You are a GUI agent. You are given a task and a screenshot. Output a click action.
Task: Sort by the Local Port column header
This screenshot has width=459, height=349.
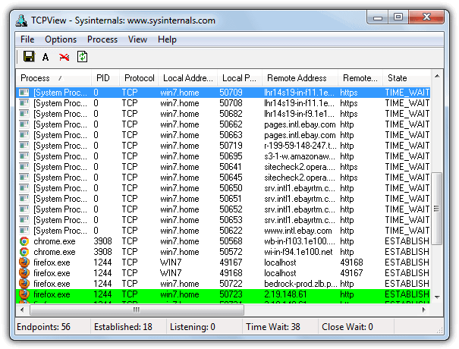point(240,78)
